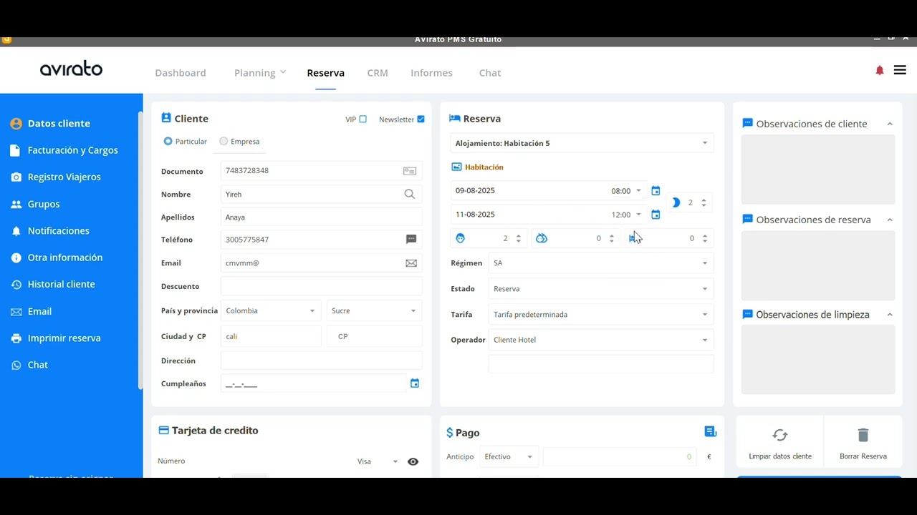Click the Borrar Reserva trash icon

pos(863,435)
